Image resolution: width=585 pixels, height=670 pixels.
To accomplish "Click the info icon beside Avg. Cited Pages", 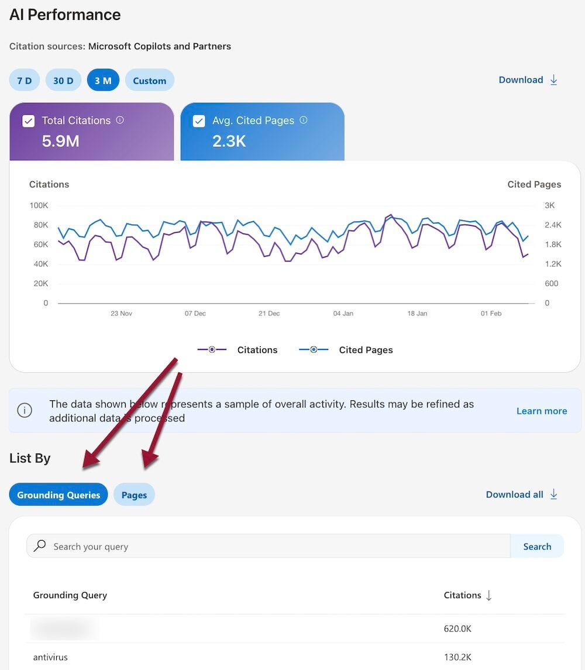I will tap(304, 120).
